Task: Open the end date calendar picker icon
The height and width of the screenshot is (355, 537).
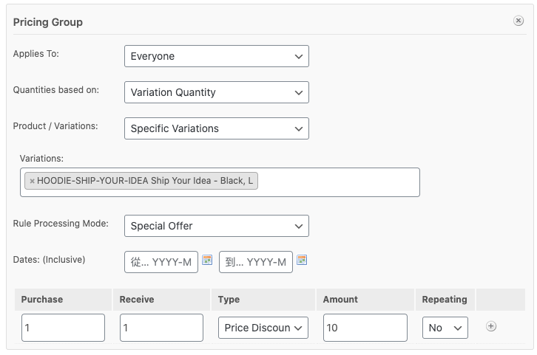Action: (x=302, y=260)
